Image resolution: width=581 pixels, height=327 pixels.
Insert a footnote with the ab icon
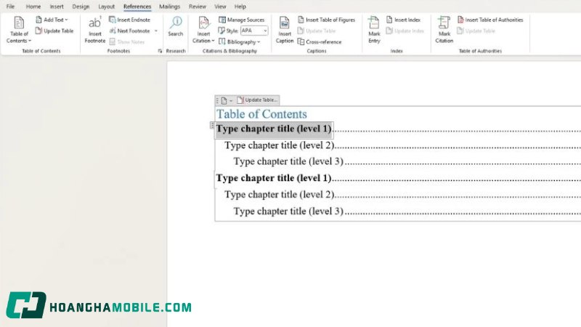95,30
